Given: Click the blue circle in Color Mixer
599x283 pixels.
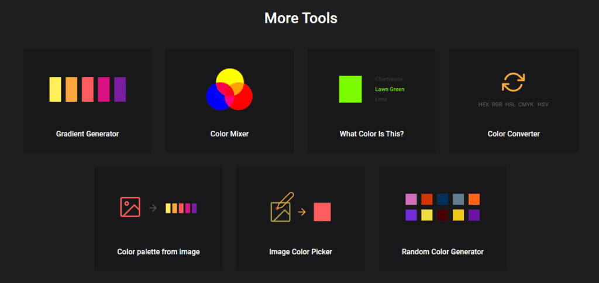Looking at the screenshot, I should point(216,99).
